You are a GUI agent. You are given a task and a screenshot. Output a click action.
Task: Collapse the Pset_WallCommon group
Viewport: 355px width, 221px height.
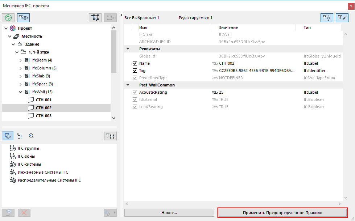[x=128, y=85]
